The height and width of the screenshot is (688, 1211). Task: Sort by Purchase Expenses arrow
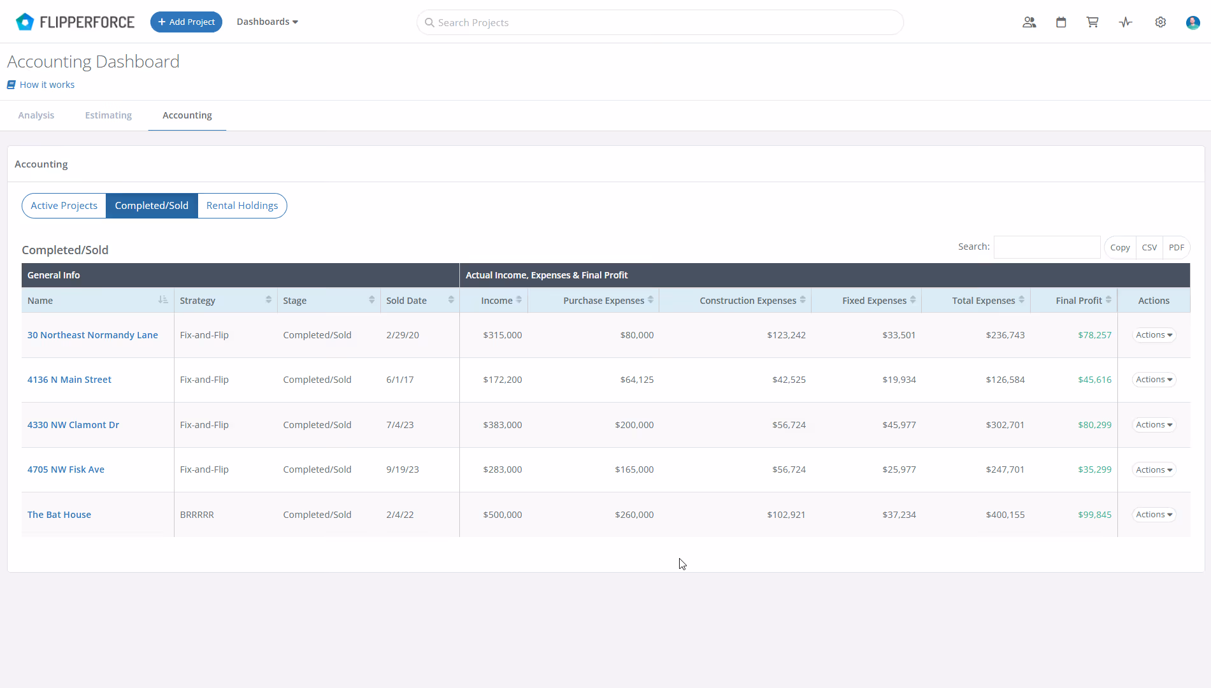(650, 300)
